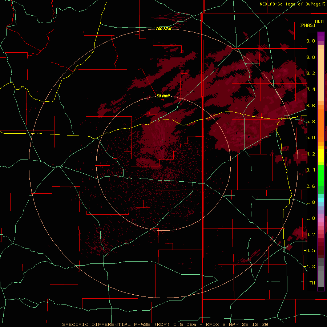
Task: Click the cyan segment of color bar
Action: 321,200
